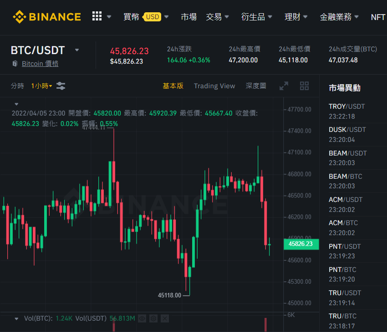Open the 1小時 interval dropdown
This screenshot has width=387, height=332.
click(x=41, y=86)
